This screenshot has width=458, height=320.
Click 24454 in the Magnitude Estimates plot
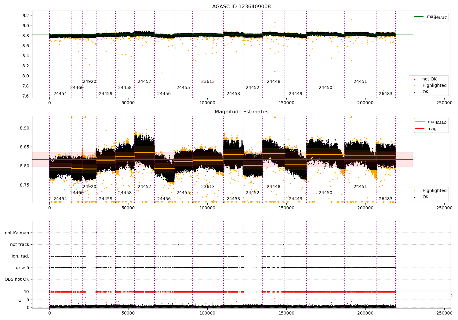[60, 199]
